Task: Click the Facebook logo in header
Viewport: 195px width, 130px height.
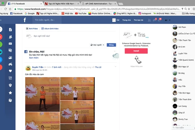Action: pos(25,20)
